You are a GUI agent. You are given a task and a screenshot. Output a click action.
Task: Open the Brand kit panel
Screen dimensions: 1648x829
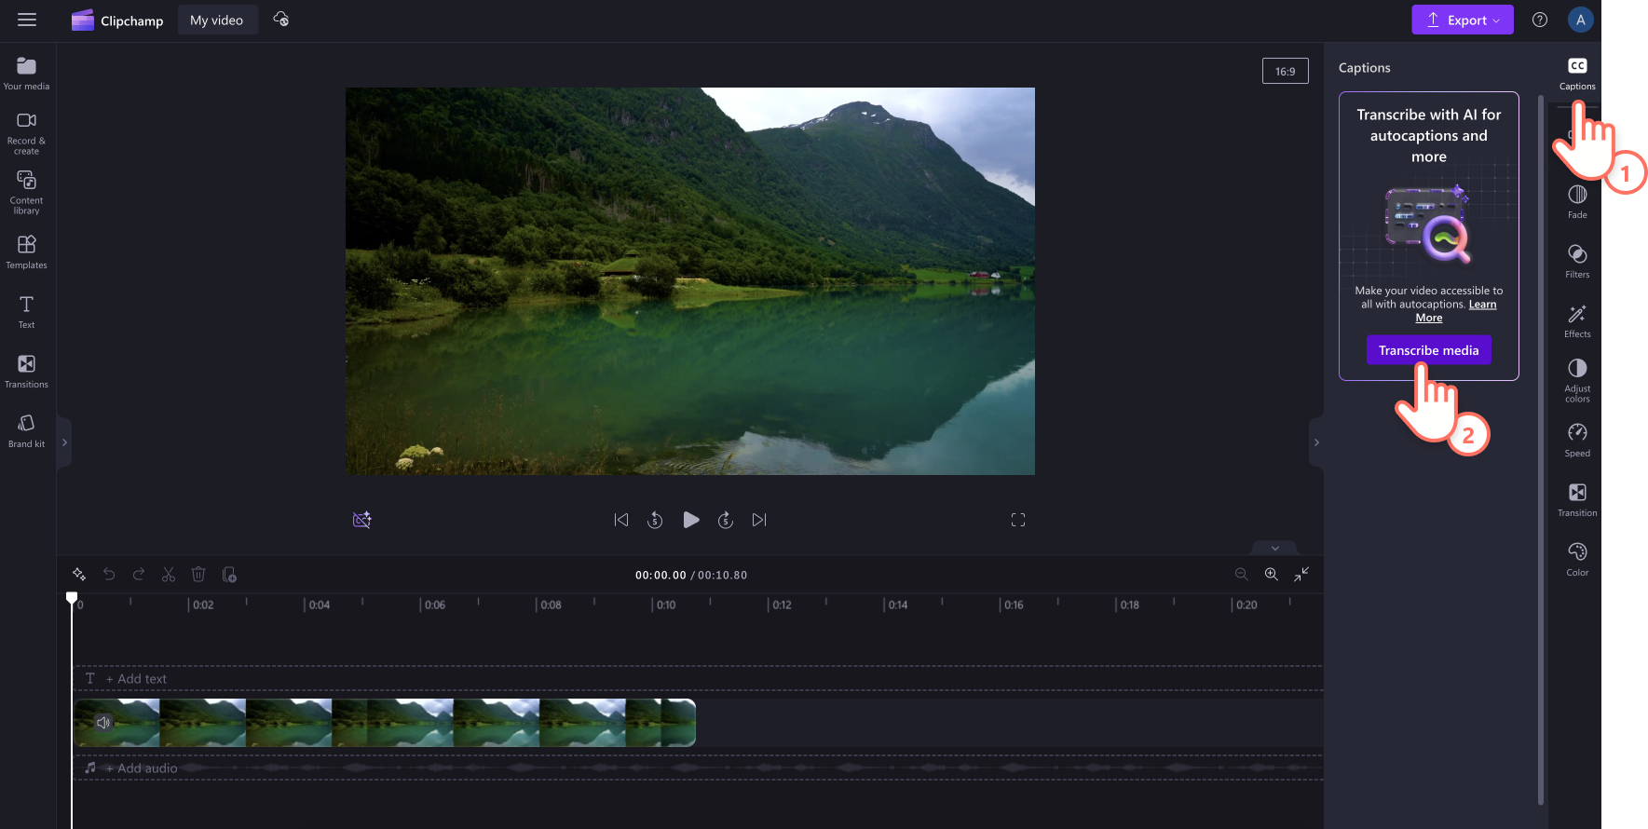(x=26, y=431)
